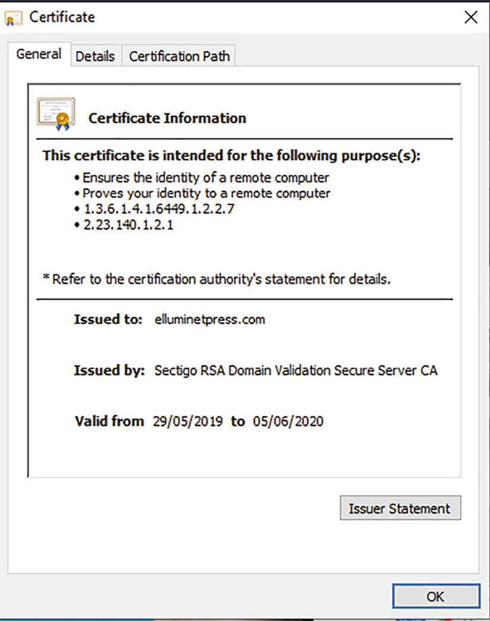Open the Issuer Statement

pos(400,508)
